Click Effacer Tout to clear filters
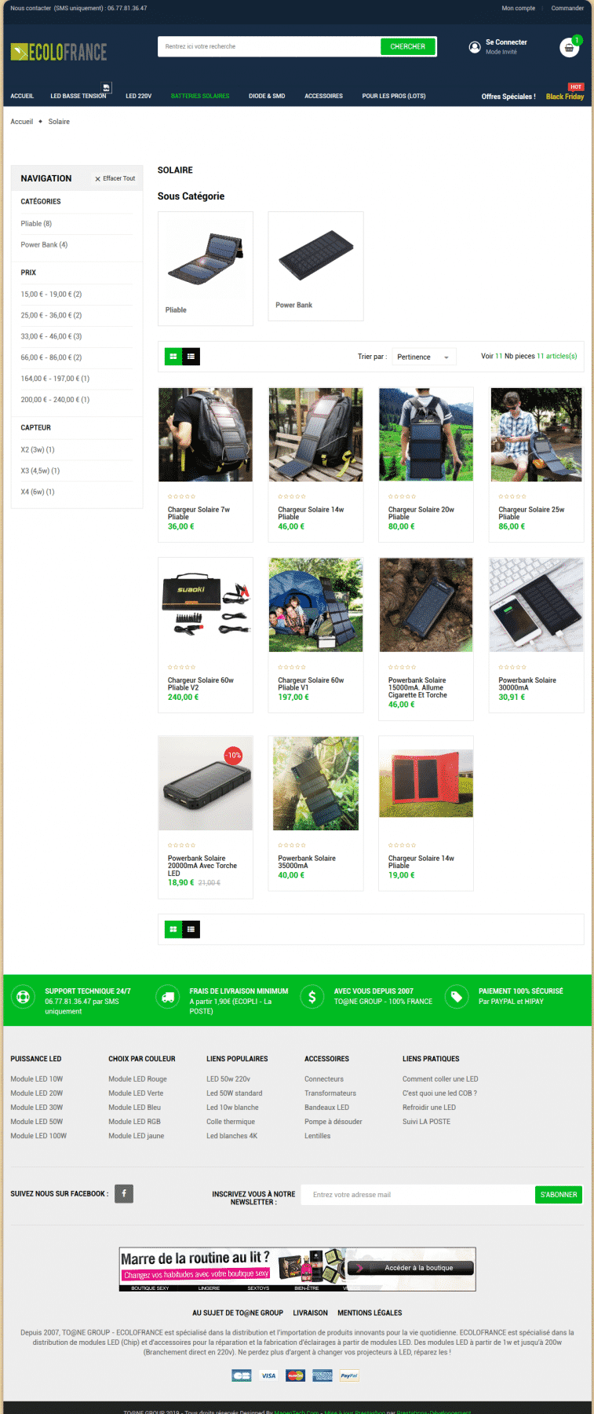The image size is (594, 1414). click(x=115, y=178)
